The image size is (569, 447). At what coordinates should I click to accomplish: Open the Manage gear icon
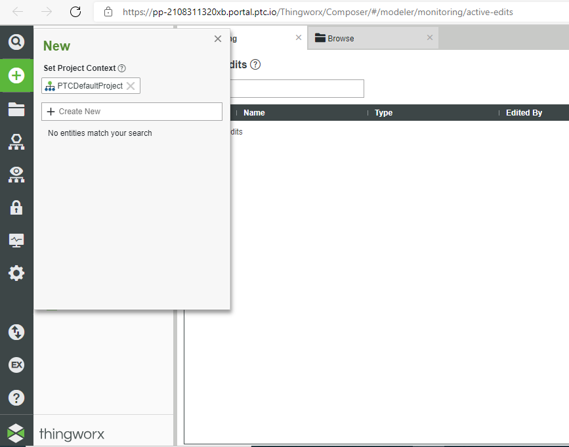[16, 273]
